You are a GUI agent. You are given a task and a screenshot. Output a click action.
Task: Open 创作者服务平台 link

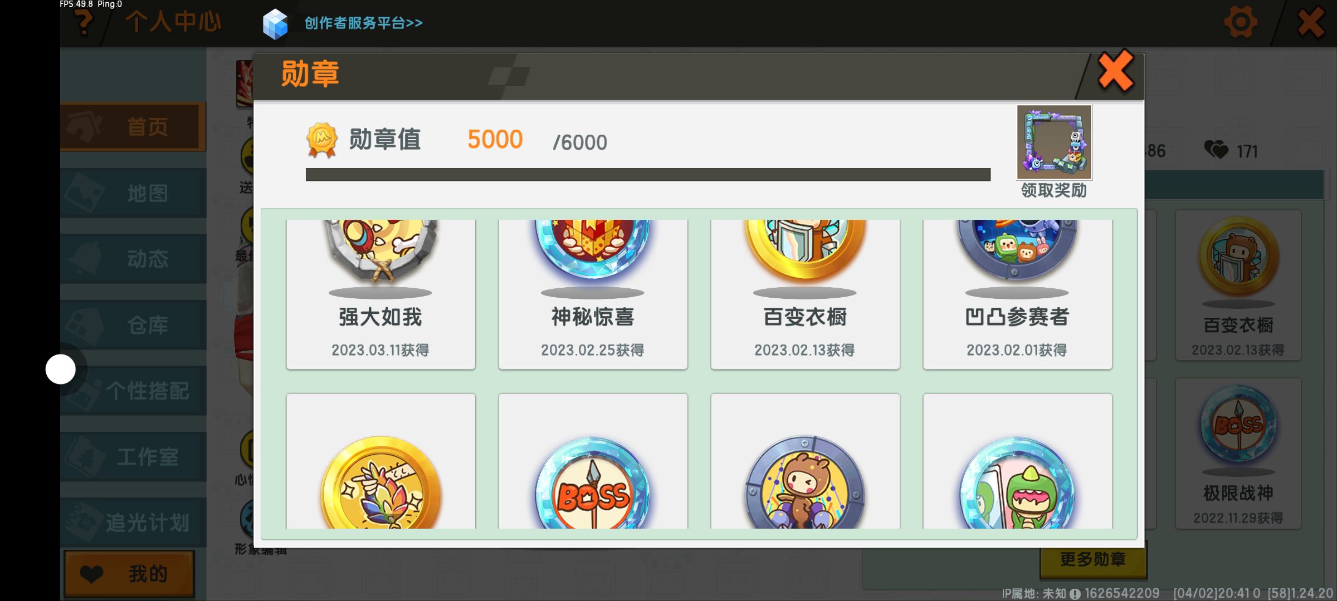(363, 23)
